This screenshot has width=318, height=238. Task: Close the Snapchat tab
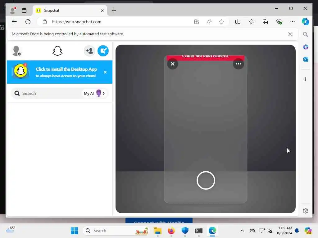[x=102, y=11]
